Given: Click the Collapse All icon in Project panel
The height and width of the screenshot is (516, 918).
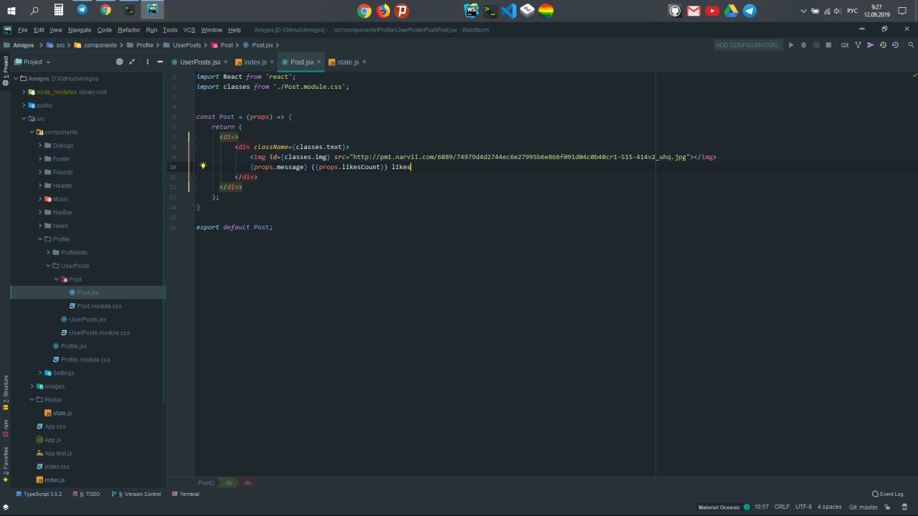Looking at the screenshot, I should pos(132,62).
